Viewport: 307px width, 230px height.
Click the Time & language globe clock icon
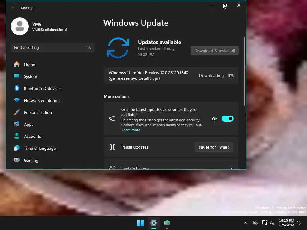point(17,148)
